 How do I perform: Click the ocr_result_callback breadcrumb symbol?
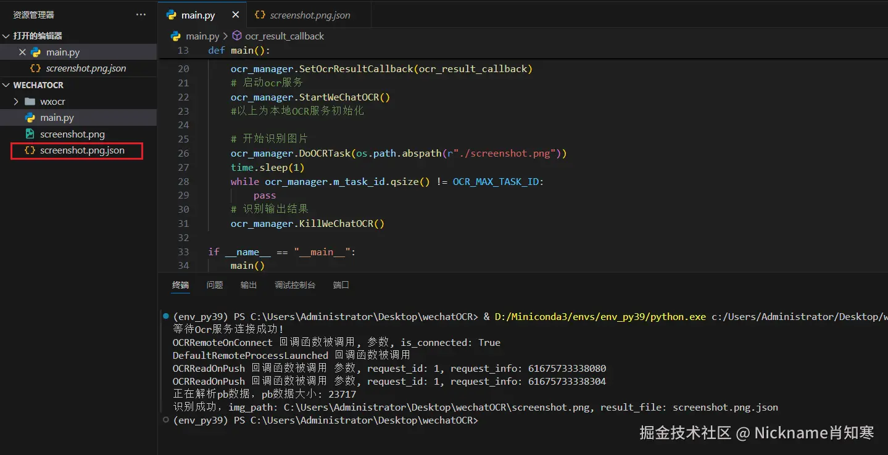(284, 36)
